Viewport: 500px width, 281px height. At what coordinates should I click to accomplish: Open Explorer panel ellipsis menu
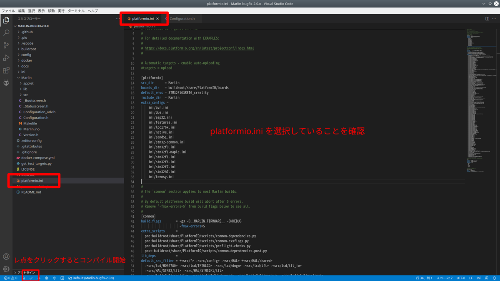point(118,19)
